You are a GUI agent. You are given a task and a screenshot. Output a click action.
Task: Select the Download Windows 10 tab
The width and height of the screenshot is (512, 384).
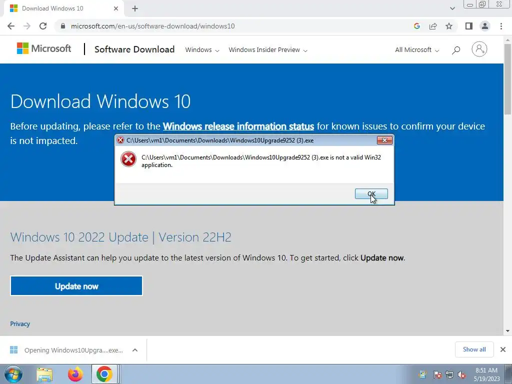[63, 8]
